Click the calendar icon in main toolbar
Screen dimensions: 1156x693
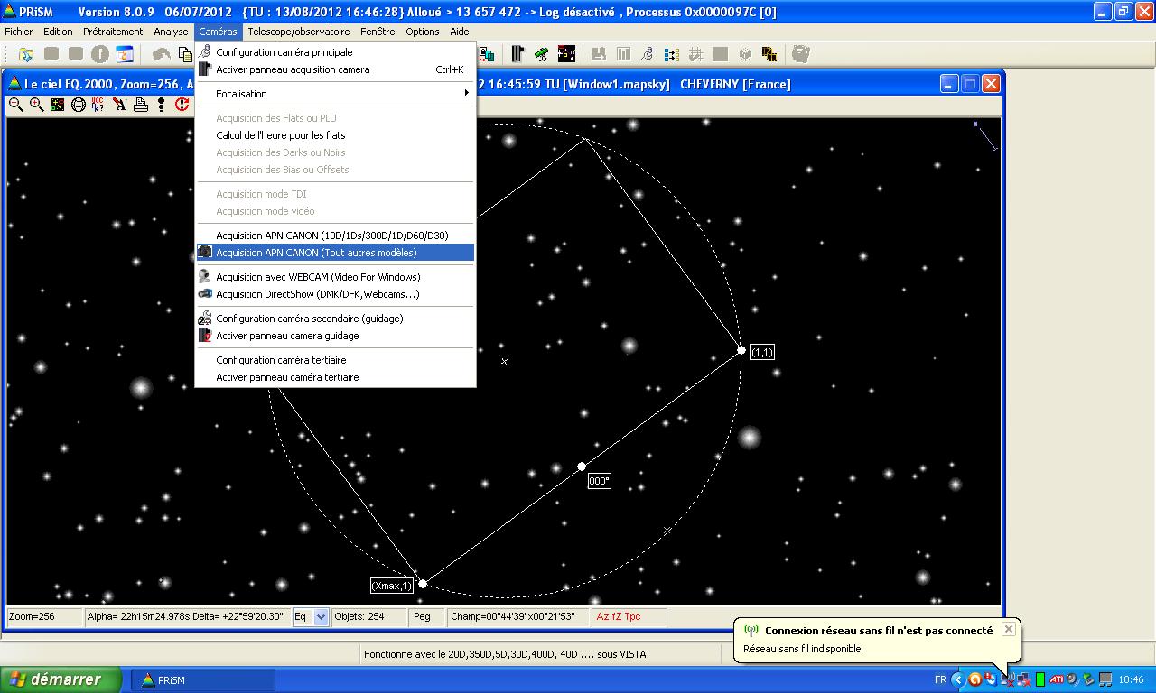(x=124, y=54)
